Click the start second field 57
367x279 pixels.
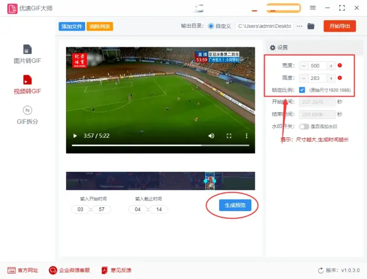[102, 210]
